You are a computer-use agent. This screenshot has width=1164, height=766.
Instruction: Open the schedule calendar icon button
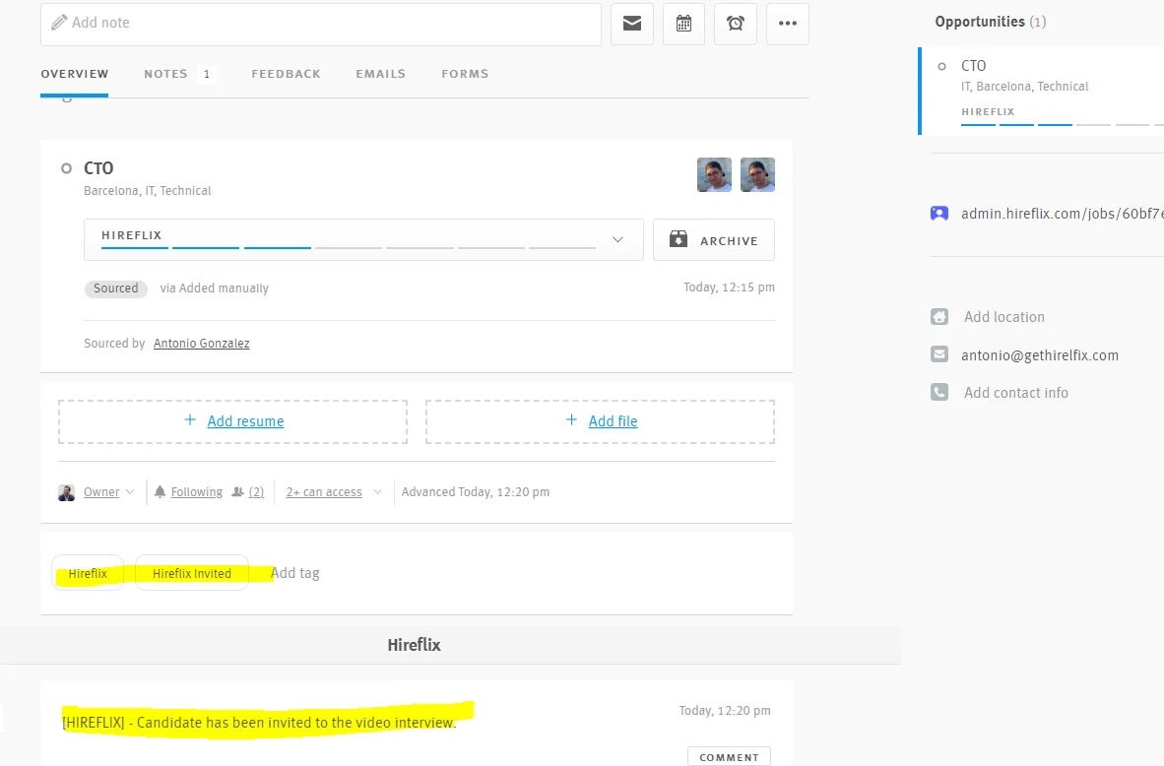click(x=683, y=24)
